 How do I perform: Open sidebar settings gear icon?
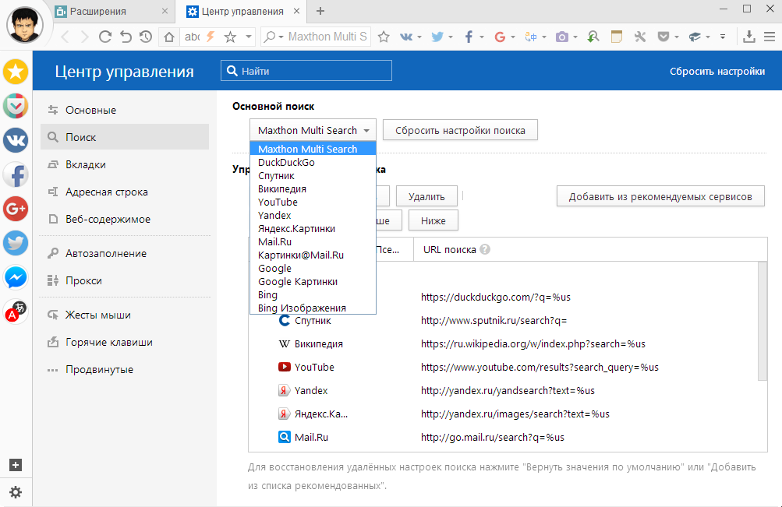16,492
